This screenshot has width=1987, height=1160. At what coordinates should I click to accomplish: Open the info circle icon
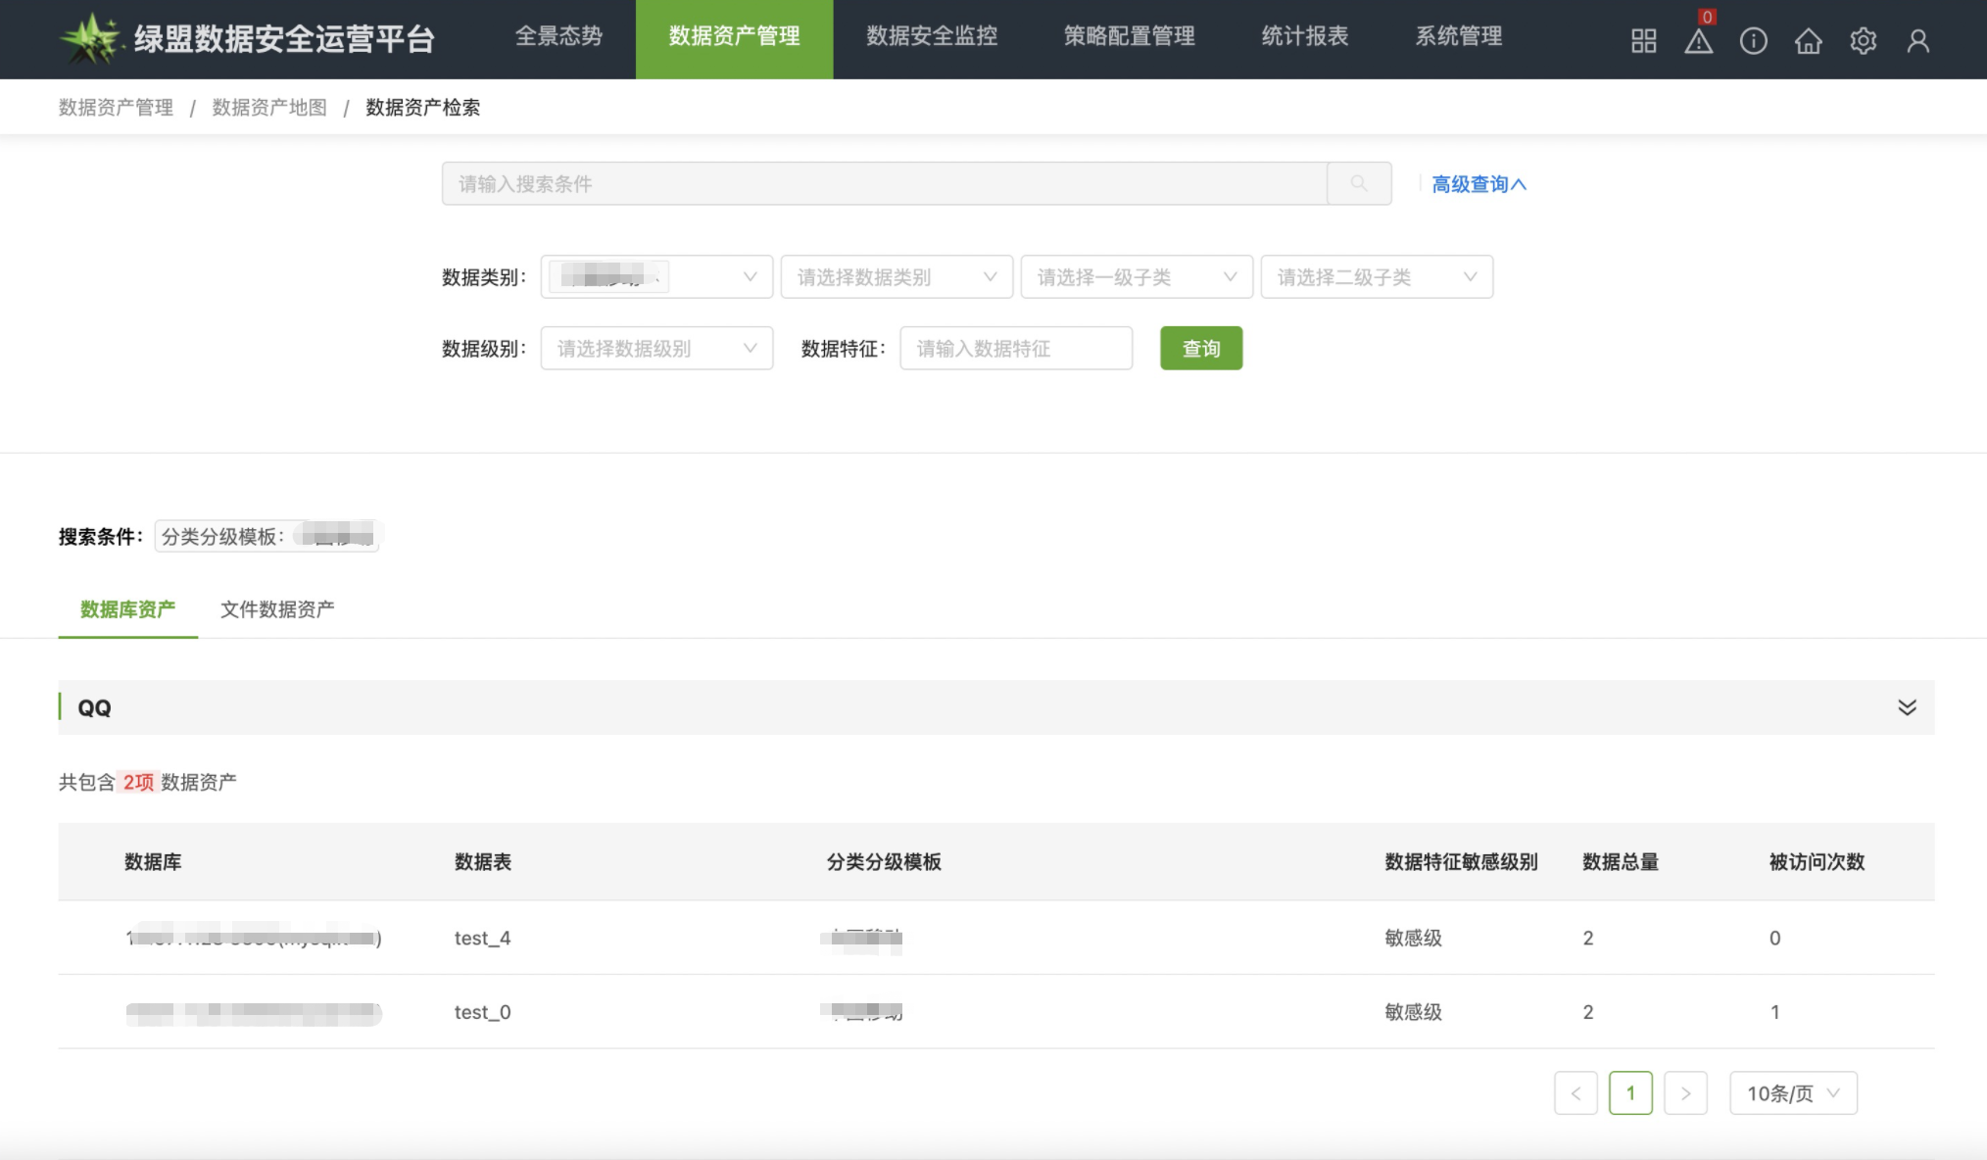pyautogui.click(x=1753, y=40)
